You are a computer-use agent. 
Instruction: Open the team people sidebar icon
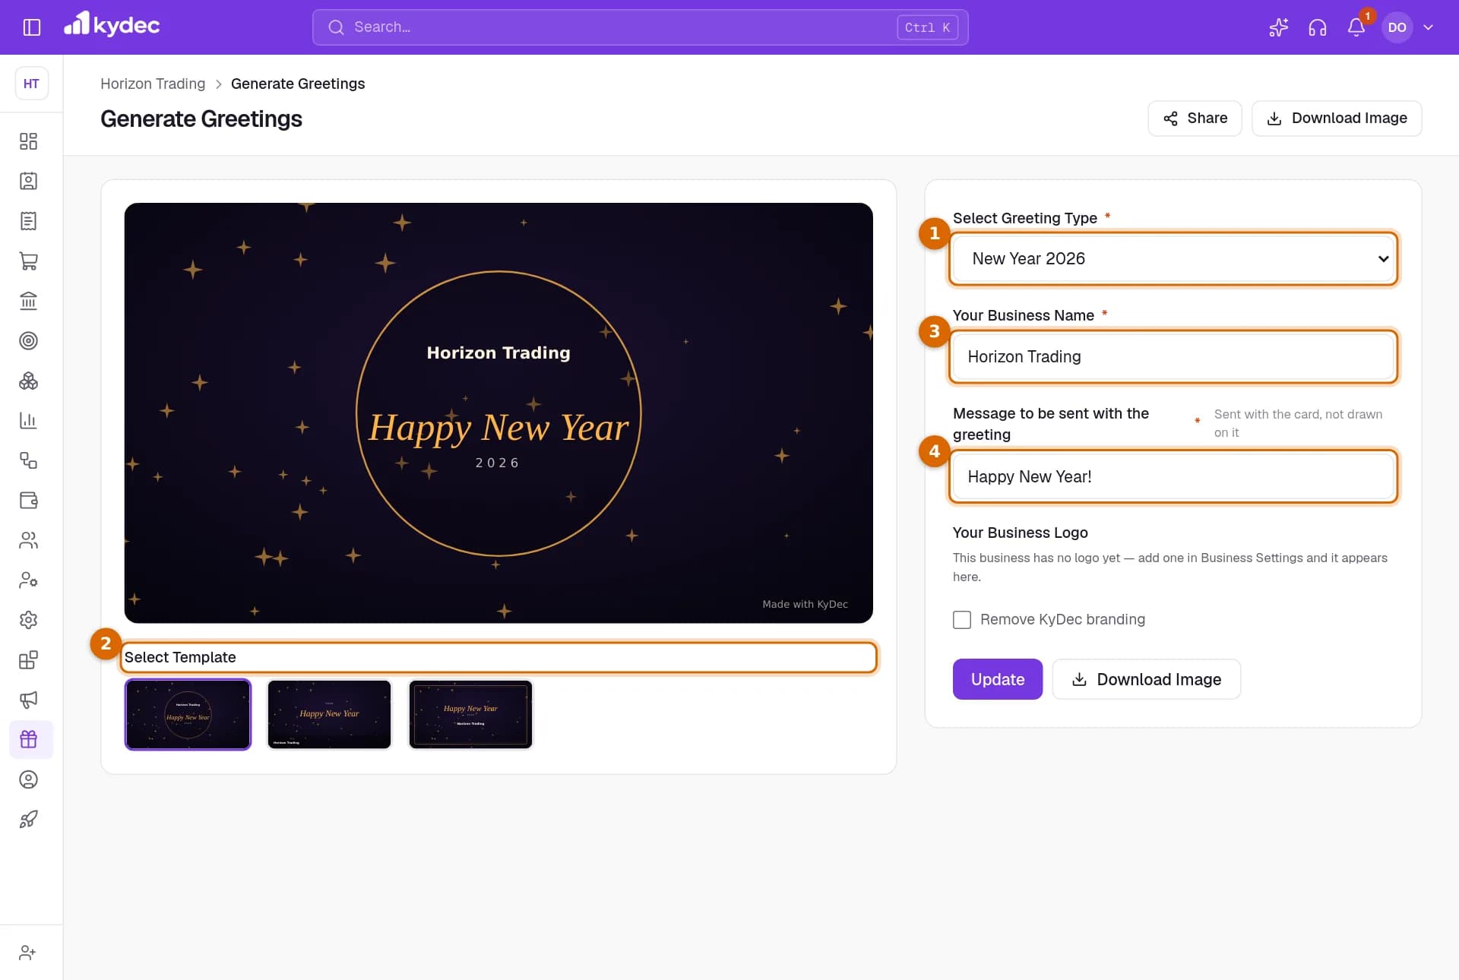(x=28, y=540)
